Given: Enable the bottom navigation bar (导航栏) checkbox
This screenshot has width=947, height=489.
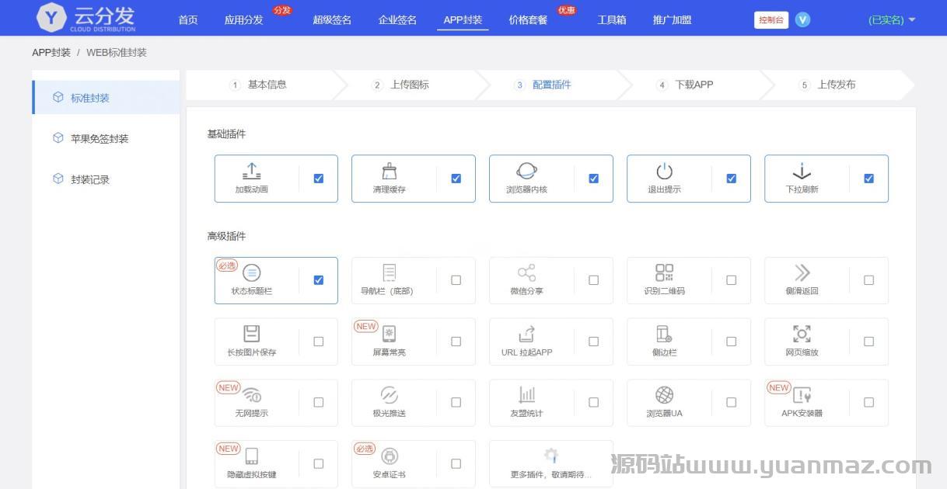Looking at the screenshot, I should click(456, 280).
